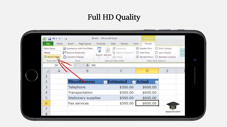Click the Insert Function fx icon

tap(87, 65)
